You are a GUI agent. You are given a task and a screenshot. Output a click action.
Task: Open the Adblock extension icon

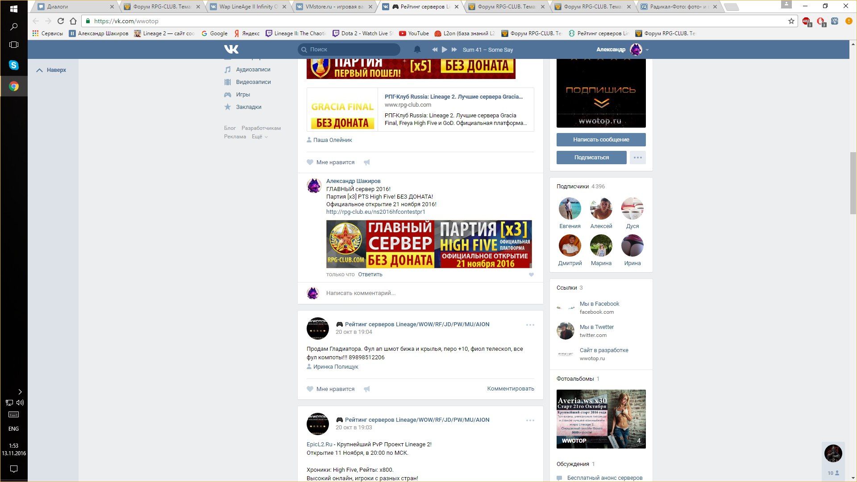[x=806, y=21]
